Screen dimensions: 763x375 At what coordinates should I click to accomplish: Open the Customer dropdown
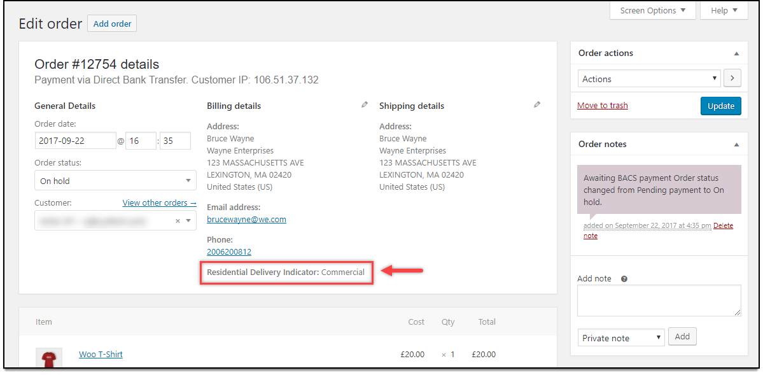[x=115, y=220]
